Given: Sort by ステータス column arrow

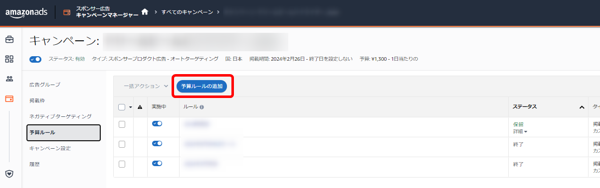Looking at the screenshot, I should pos(582,107).
